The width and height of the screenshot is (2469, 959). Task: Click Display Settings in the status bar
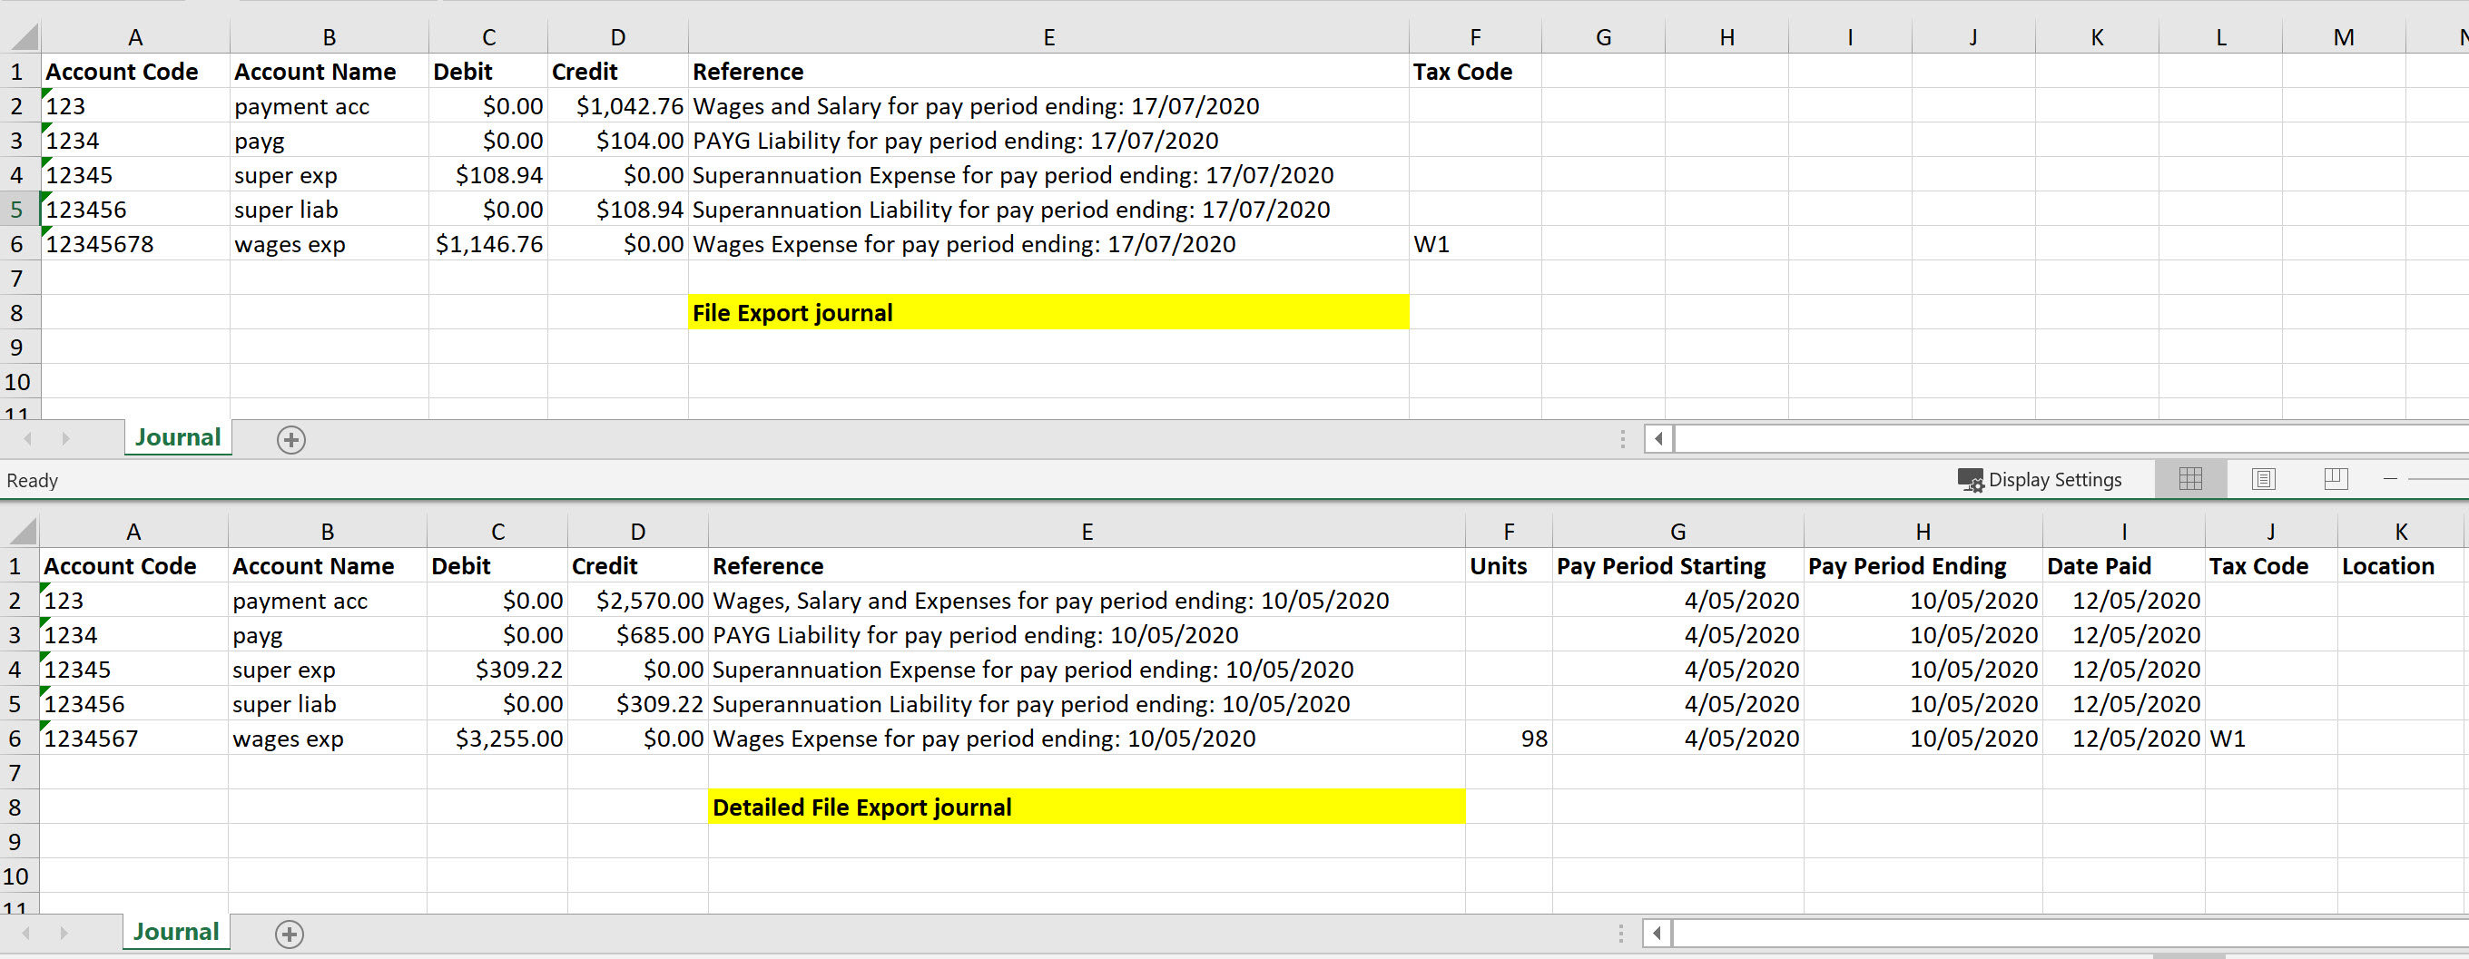click(2040, 479)
